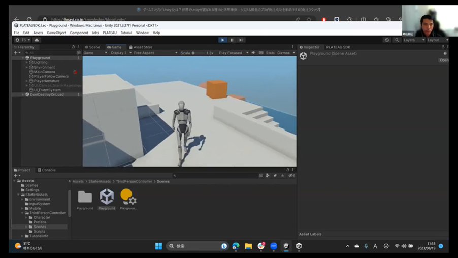Open Undo History icon in toolbar

tap(387, 40)
